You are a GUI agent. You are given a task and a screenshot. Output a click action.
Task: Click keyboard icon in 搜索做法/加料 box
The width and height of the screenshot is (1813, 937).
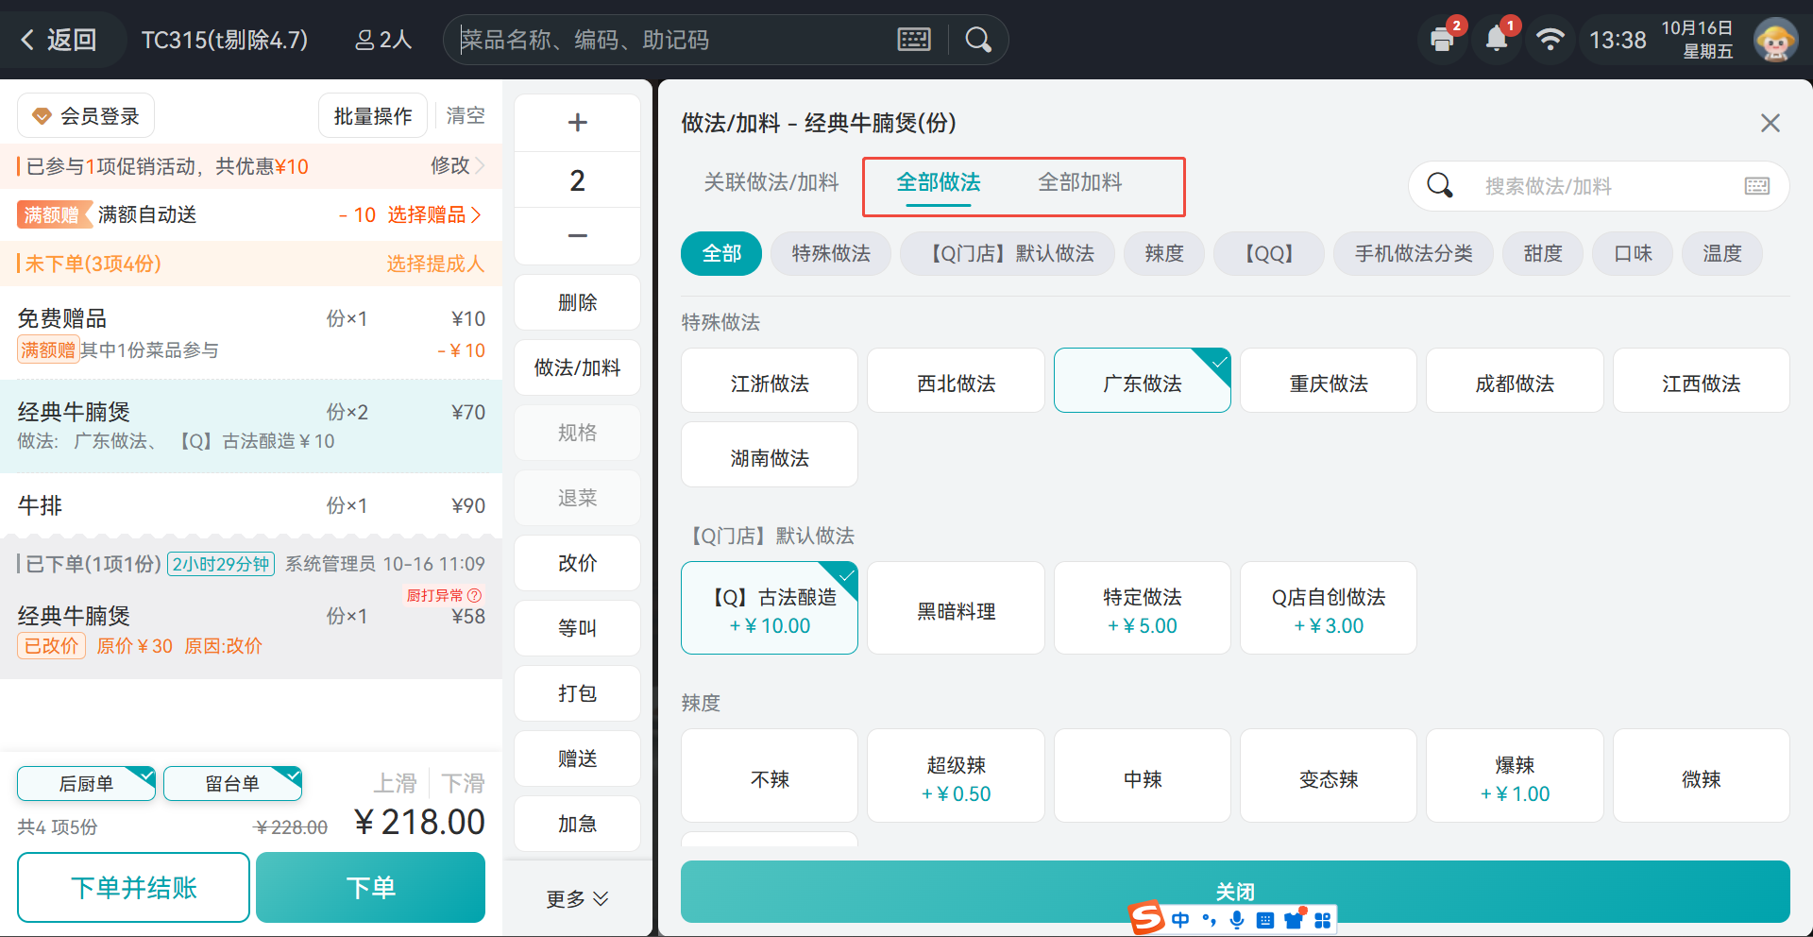[1757, 186]
